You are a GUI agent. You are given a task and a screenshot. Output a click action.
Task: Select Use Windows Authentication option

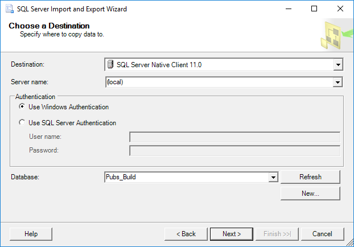point(22,107)
